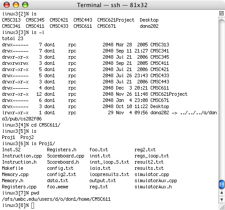This screenshot has width=225, height=210.
Task: Close the Terminal window with red button
Action: (x=7, y=5)
